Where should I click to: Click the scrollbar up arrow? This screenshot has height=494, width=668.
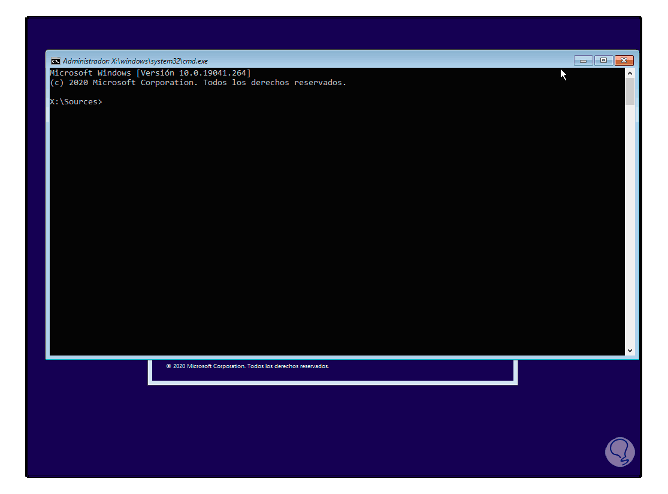point(630,72)
